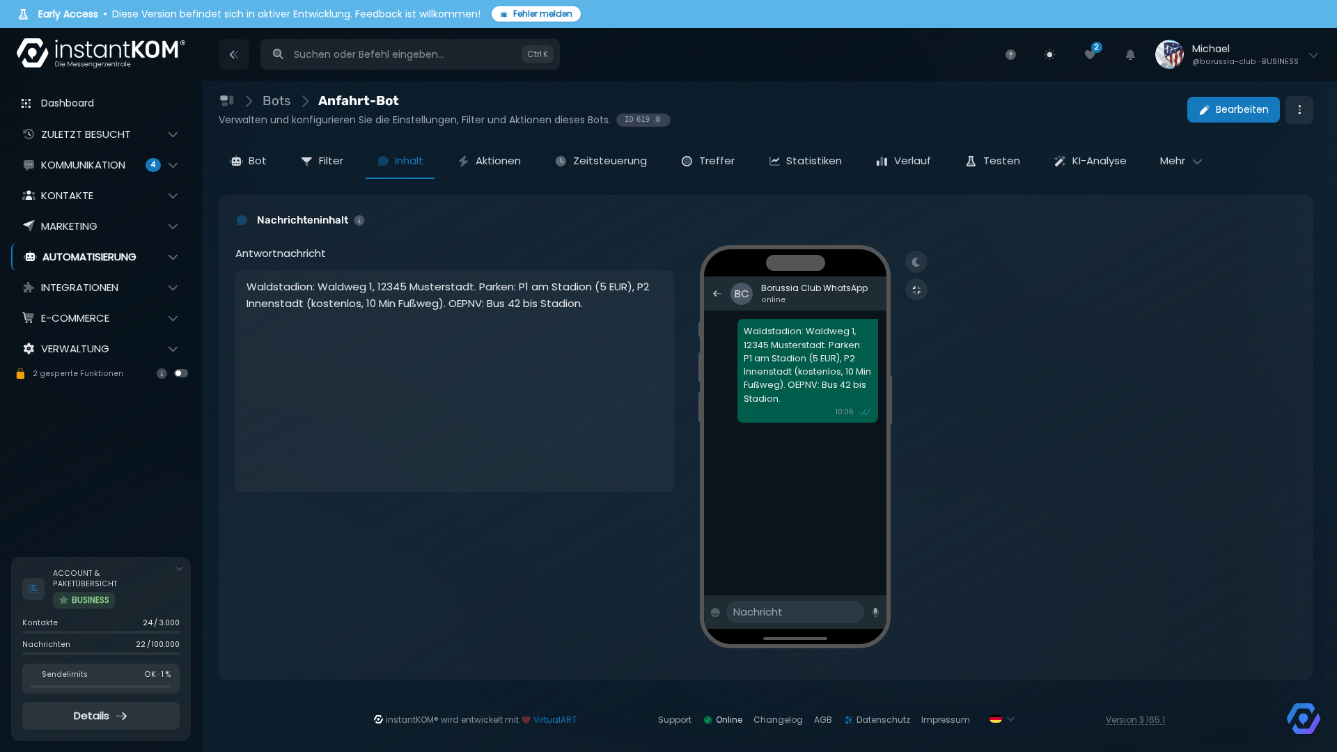Screen dimensions: 1337x752
Task: Collapse the sidebar with double-chevron button
Action: click(234, 54)
